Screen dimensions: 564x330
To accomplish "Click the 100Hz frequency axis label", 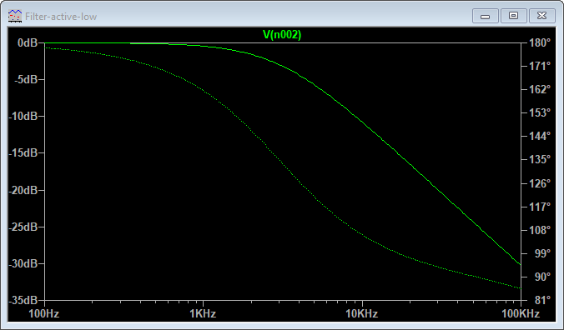I will (x=44, y=313).
